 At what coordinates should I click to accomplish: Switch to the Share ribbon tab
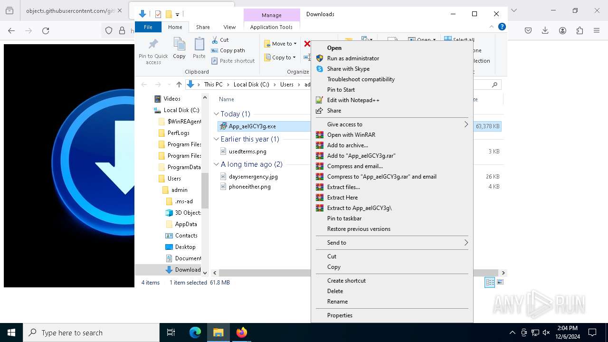[203, 27]
